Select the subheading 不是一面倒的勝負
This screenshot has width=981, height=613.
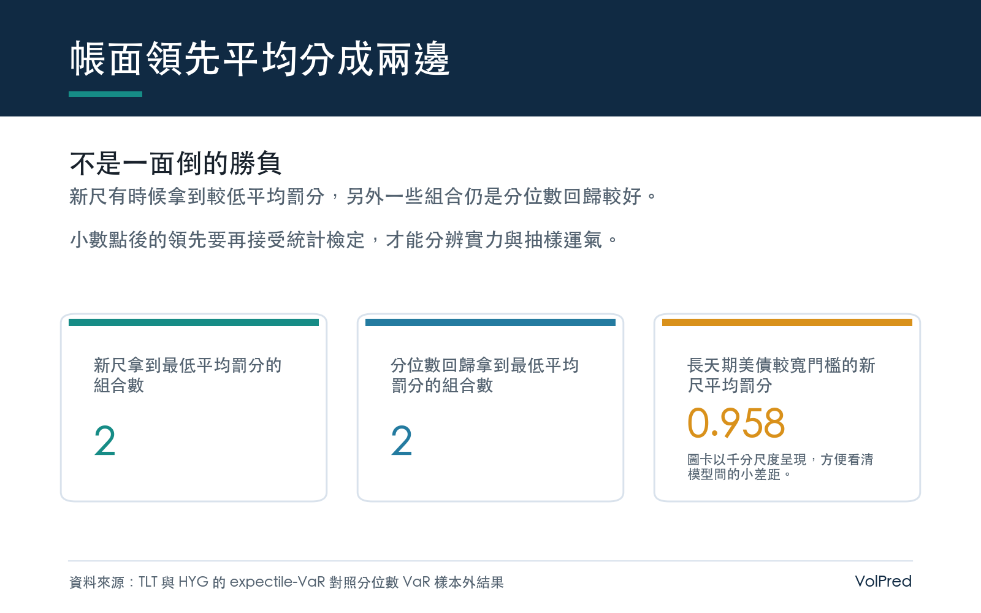coord(175,164)
